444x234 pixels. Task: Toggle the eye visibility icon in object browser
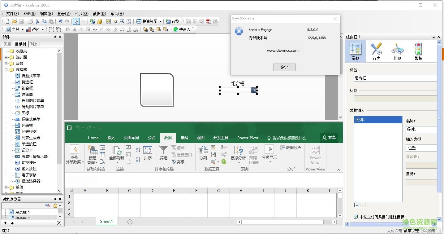click(47, 205)
